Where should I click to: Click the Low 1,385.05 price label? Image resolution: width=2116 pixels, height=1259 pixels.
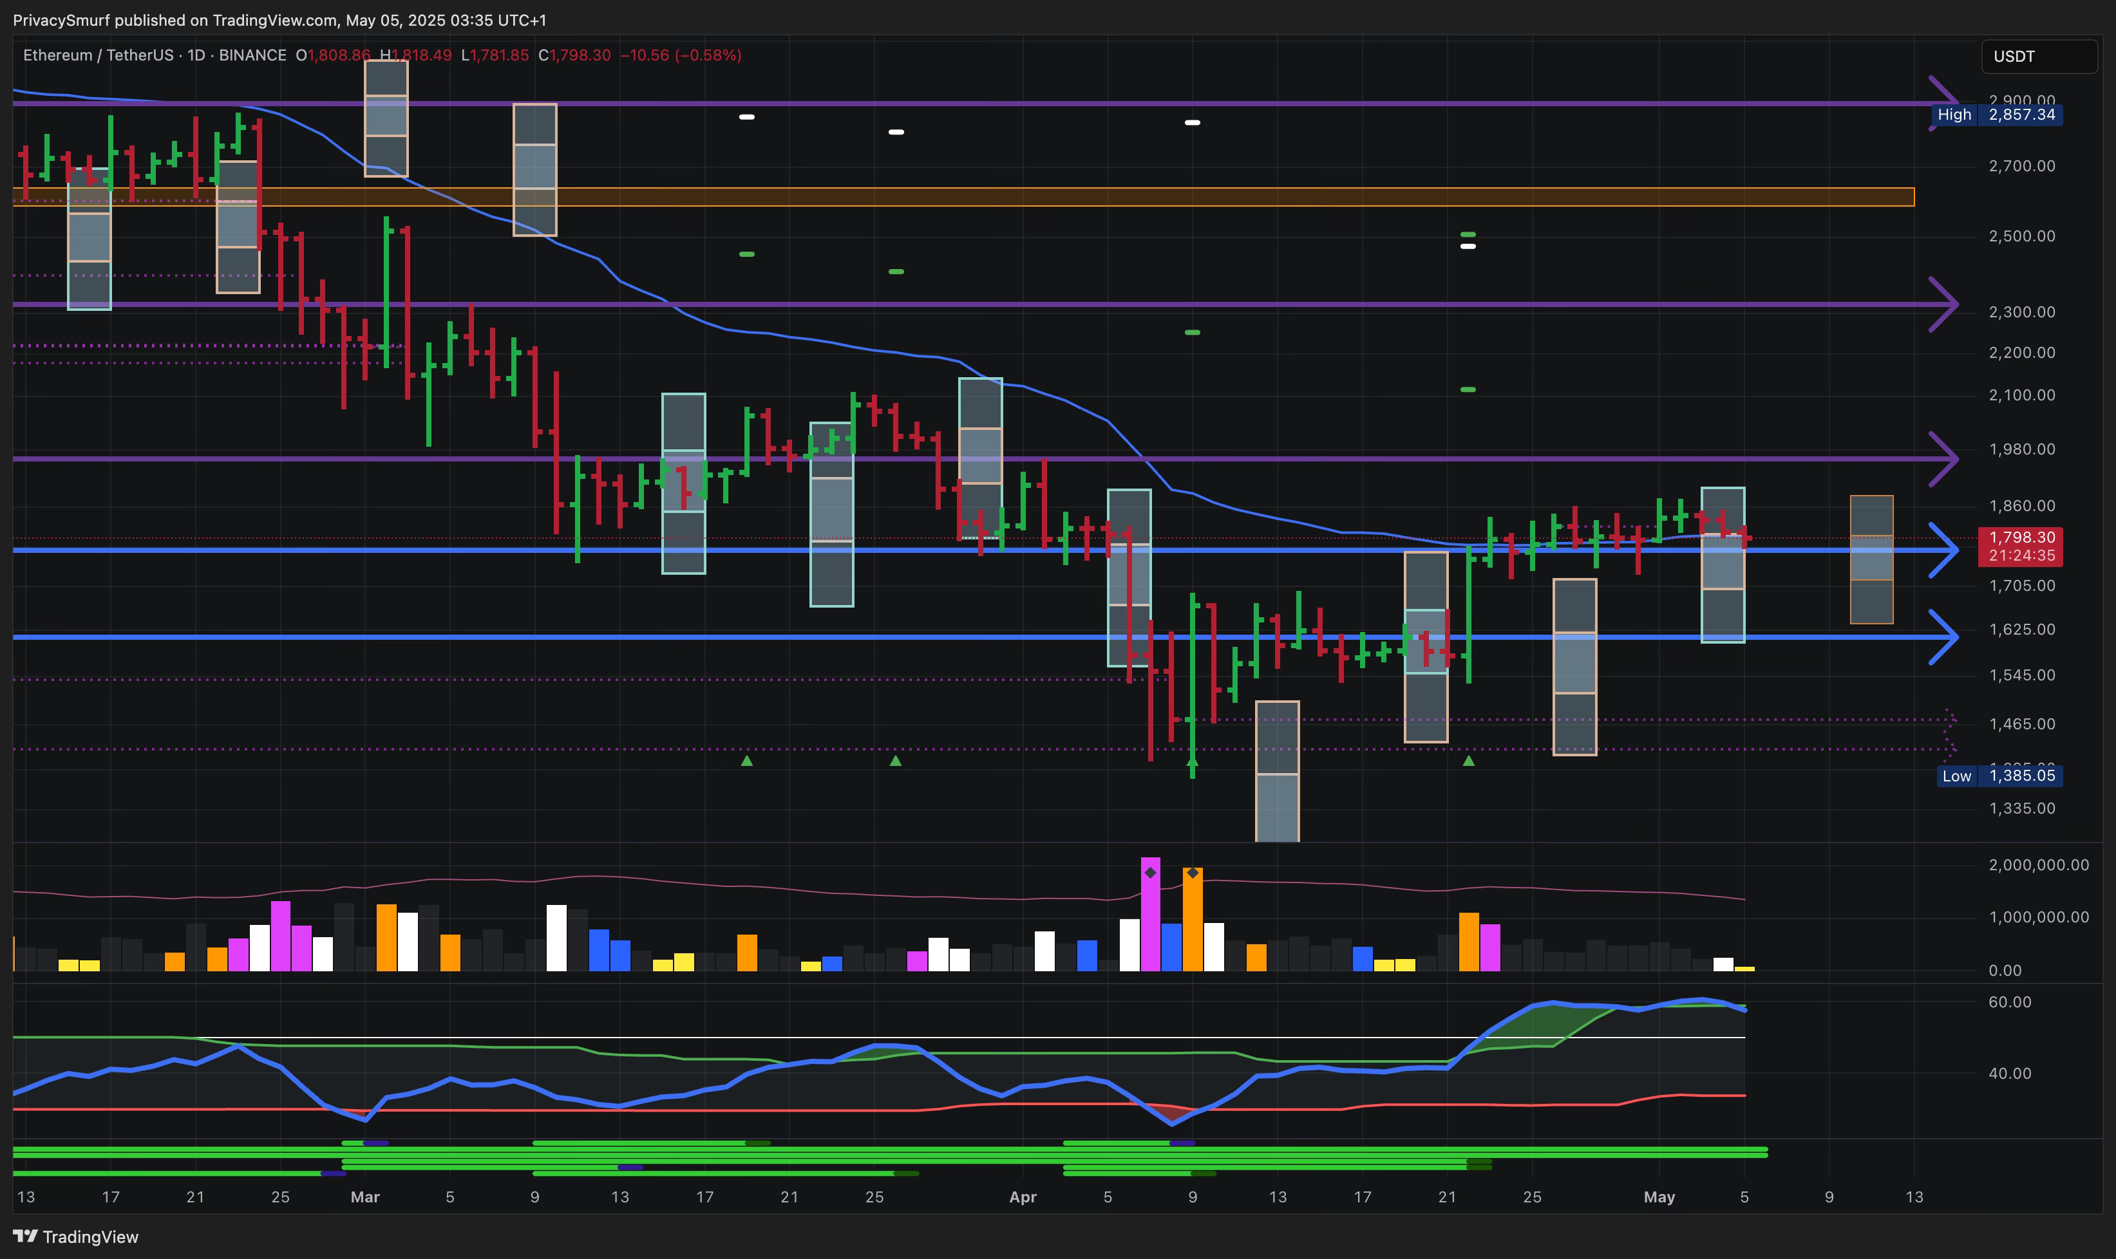(x=1999, y=776)
